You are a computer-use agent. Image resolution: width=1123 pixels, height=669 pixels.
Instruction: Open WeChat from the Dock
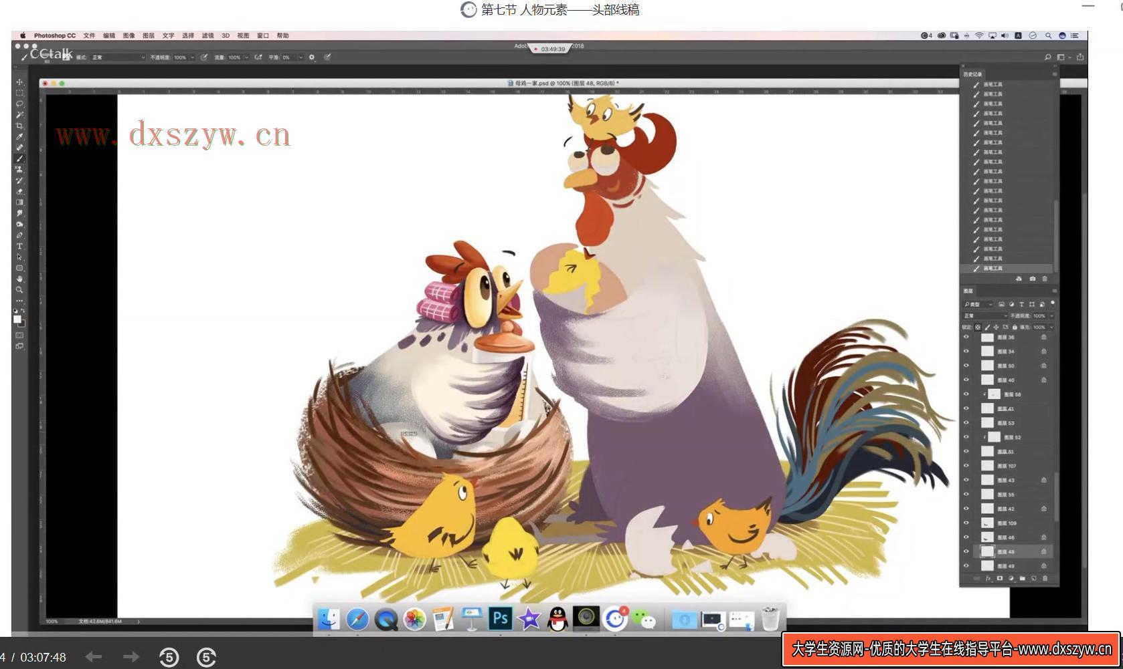(644, 619)
